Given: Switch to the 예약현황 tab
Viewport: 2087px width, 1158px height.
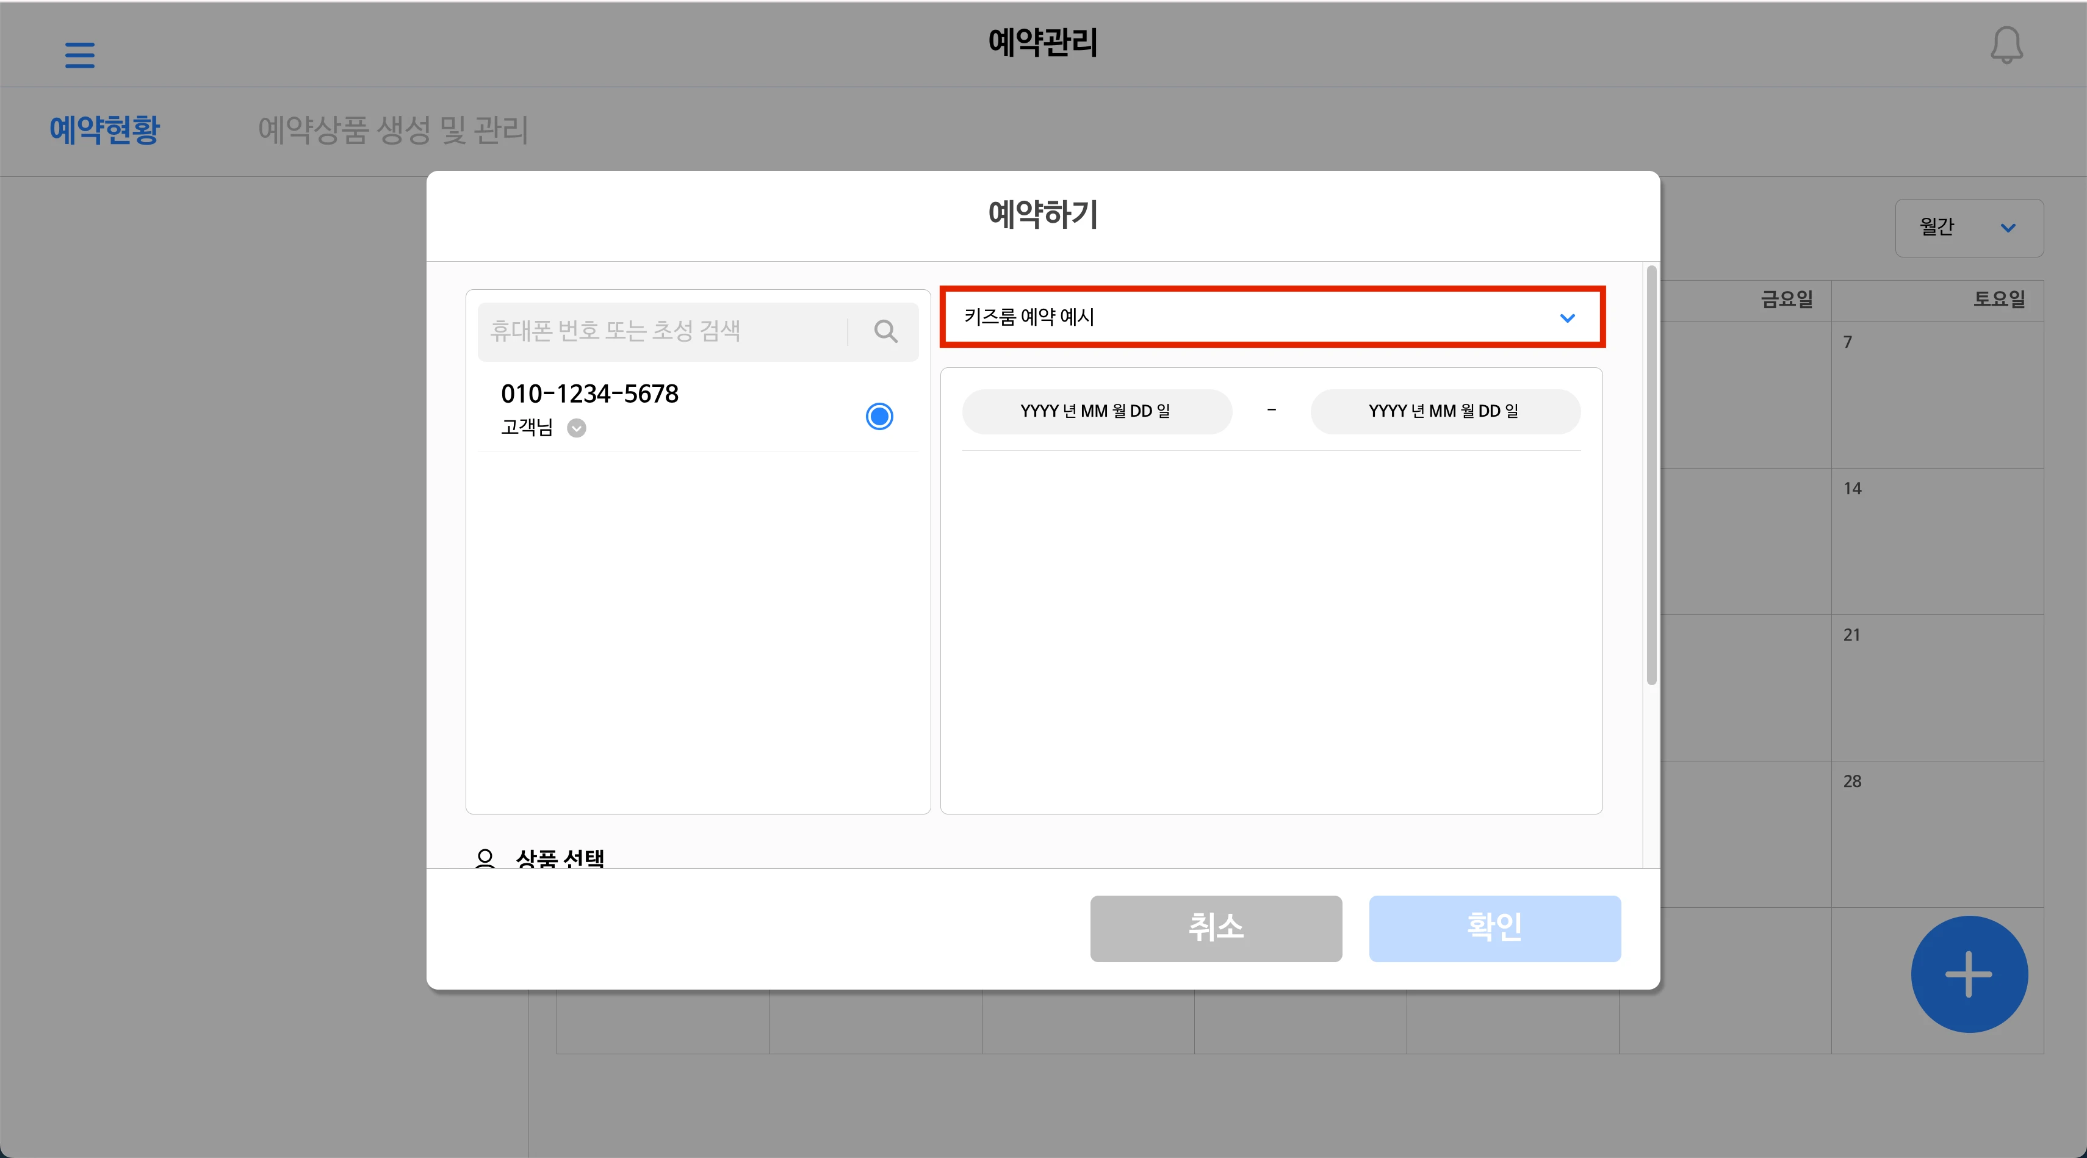Looking at the screenshot, I should tap(104, 129).
